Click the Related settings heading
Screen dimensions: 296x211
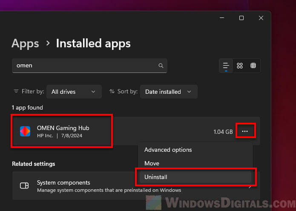click(x=34, y=164)
